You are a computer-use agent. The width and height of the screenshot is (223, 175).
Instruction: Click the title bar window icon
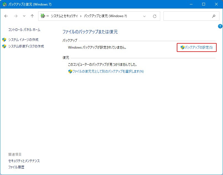coord(5,4)
